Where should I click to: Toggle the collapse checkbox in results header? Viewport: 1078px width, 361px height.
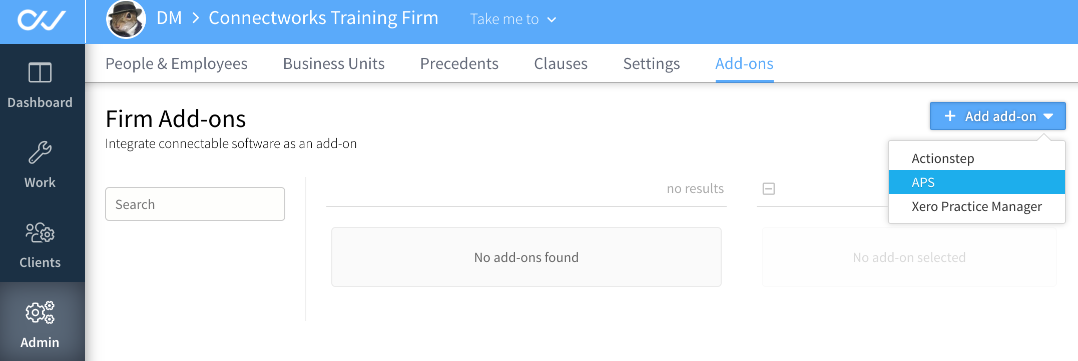click(x=769, y=188)
